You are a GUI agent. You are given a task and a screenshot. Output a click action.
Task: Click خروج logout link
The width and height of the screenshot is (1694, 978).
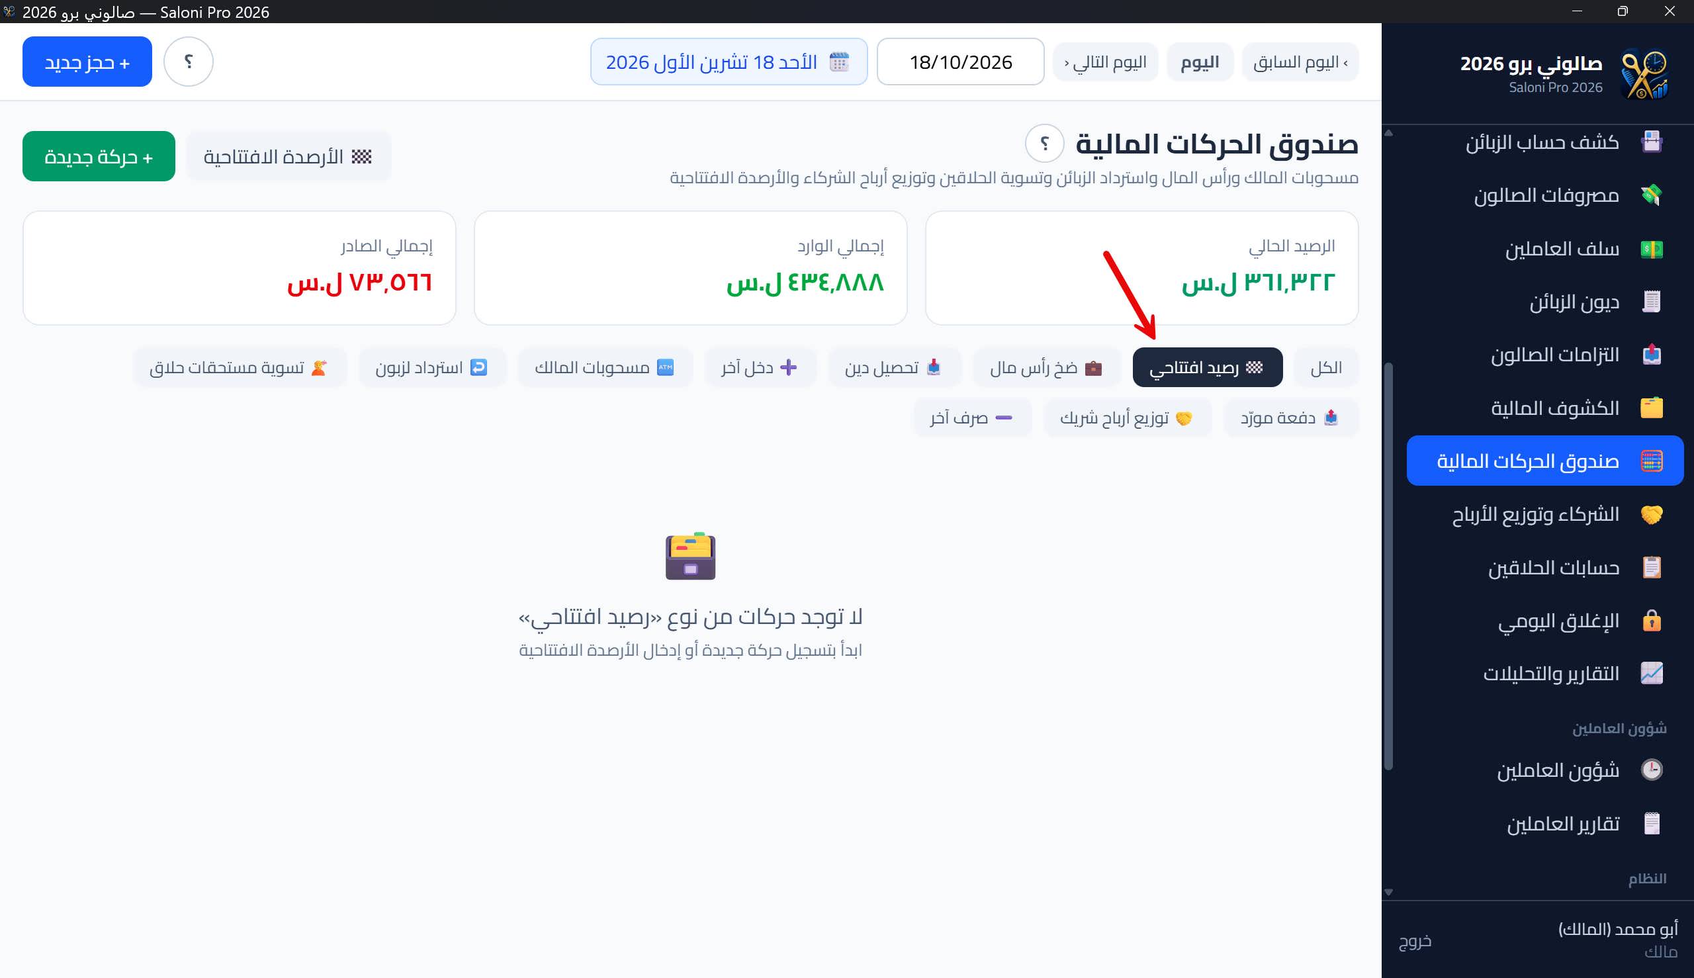tap(1415, 940)
